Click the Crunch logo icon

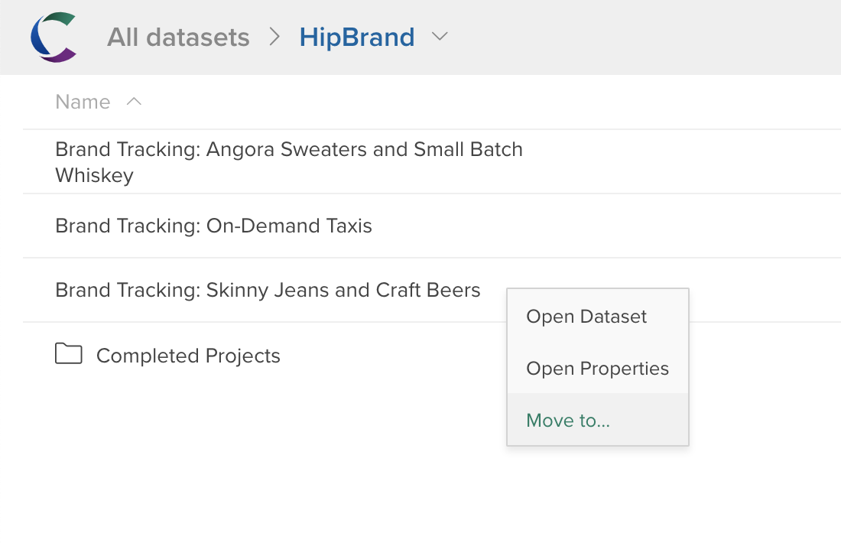(x=54, y=37)
